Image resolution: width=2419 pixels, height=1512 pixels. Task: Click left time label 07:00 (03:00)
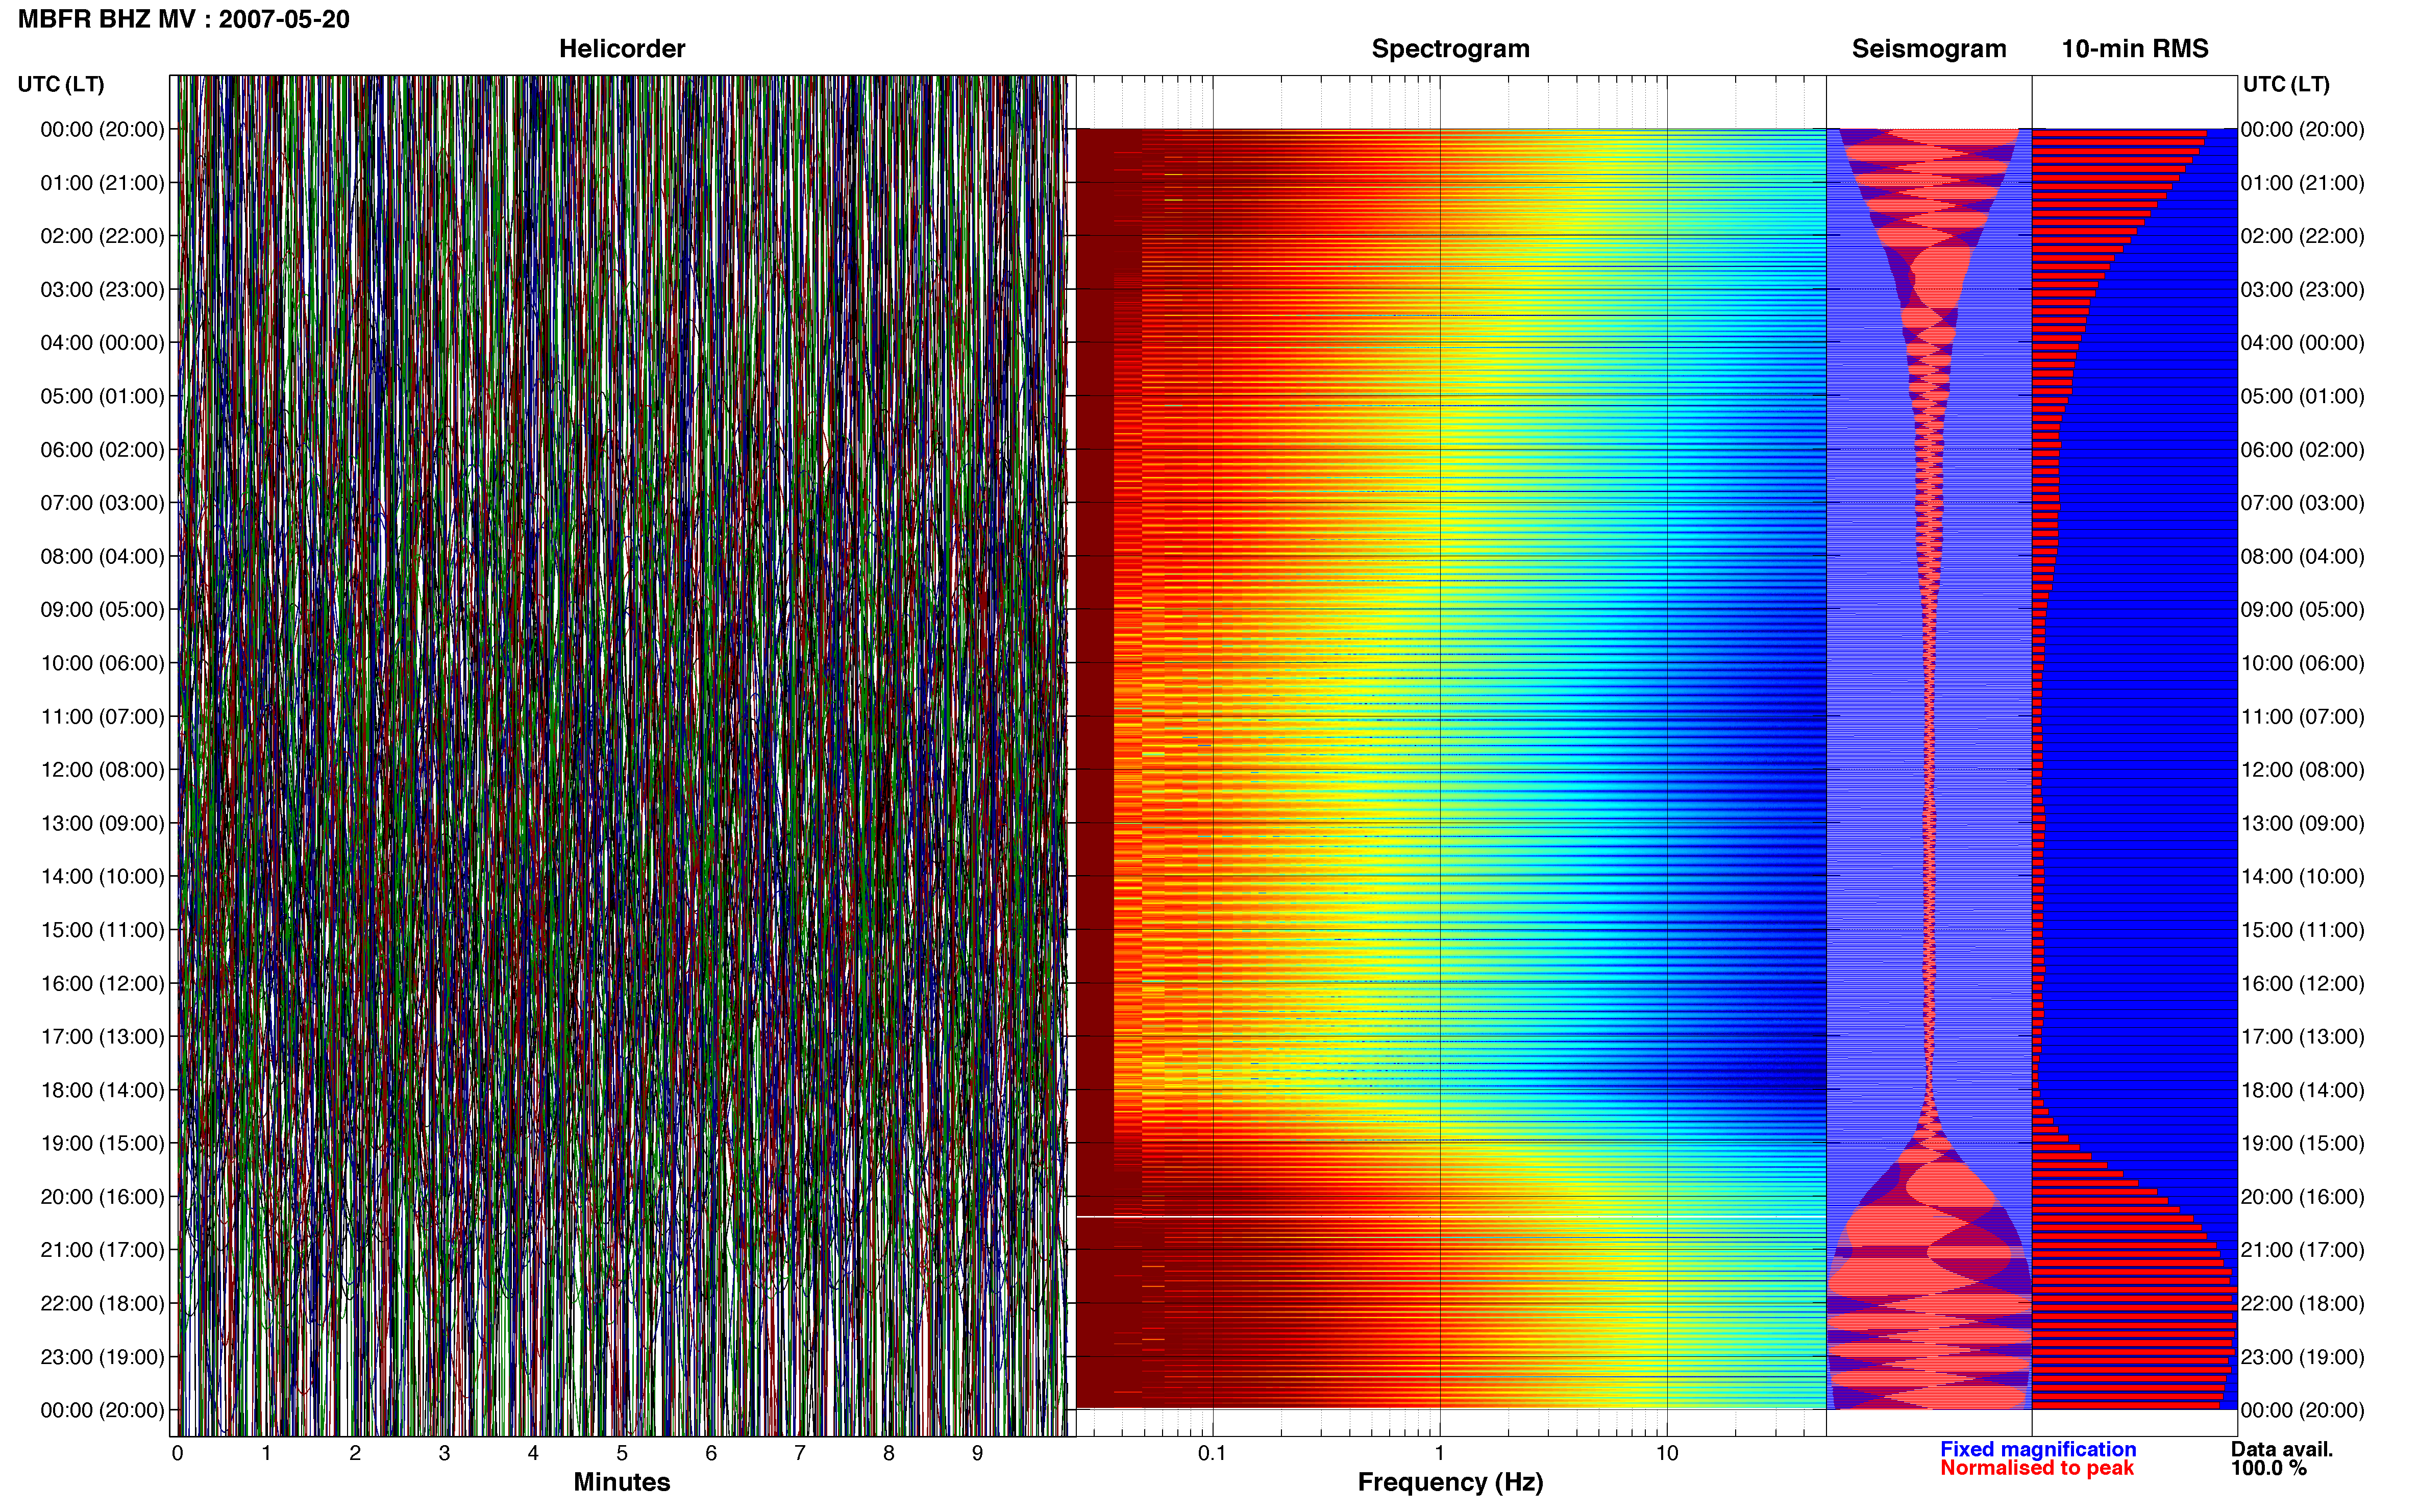[102, 503]
